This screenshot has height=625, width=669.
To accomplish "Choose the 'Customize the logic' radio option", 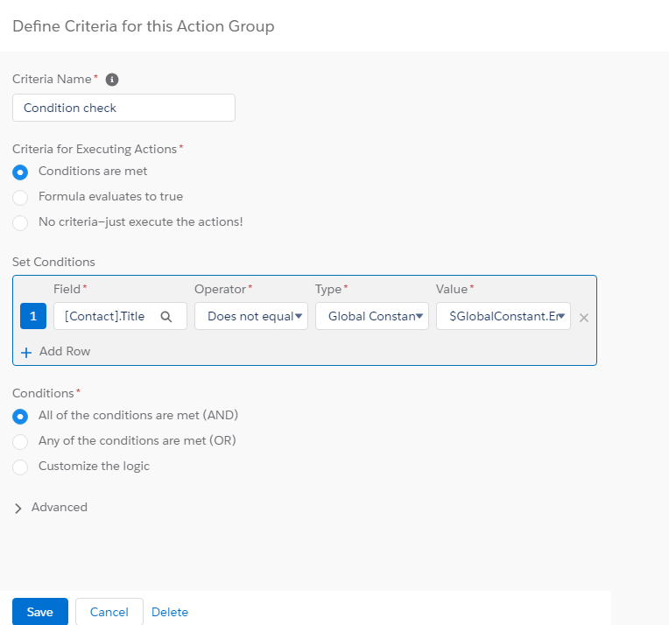I will 21,467.
